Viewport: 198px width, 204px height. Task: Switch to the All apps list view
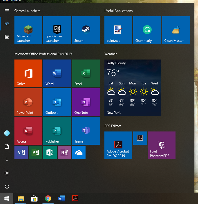click(7, 37)
